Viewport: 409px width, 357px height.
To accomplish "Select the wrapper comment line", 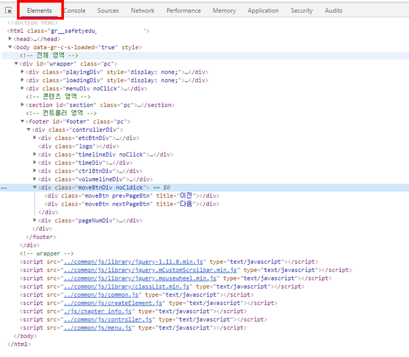I will (x=47, y=254).
